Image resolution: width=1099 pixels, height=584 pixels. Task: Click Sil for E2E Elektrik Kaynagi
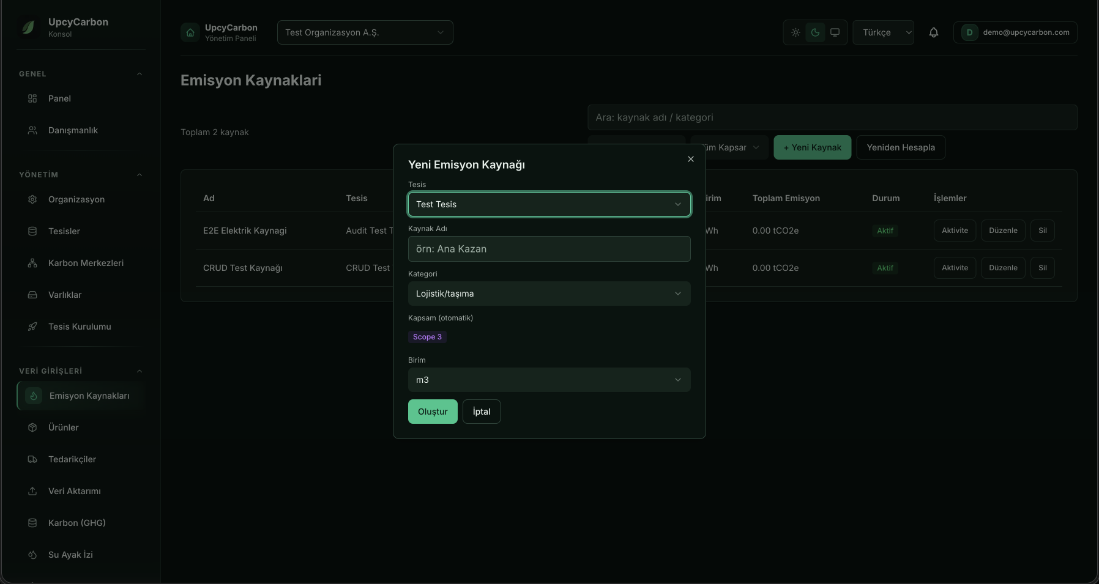tap(1043, 231)
